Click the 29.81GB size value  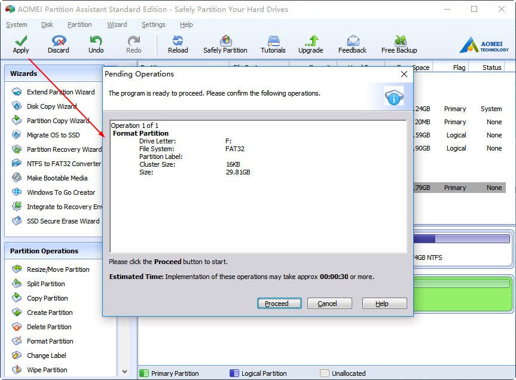tap(238, 172)
